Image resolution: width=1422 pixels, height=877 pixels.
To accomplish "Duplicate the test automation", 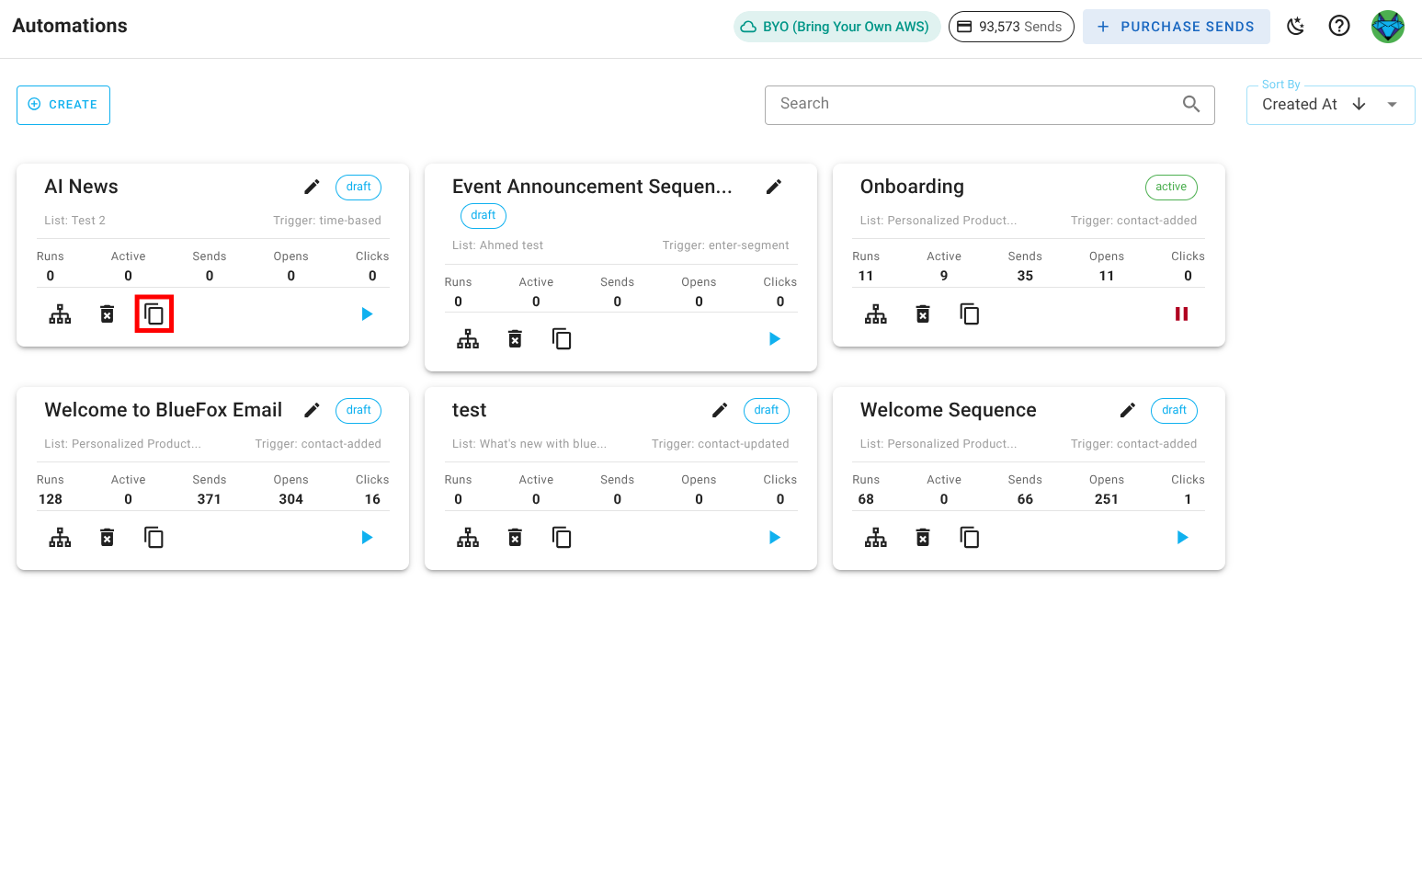I will pos(562,538).
